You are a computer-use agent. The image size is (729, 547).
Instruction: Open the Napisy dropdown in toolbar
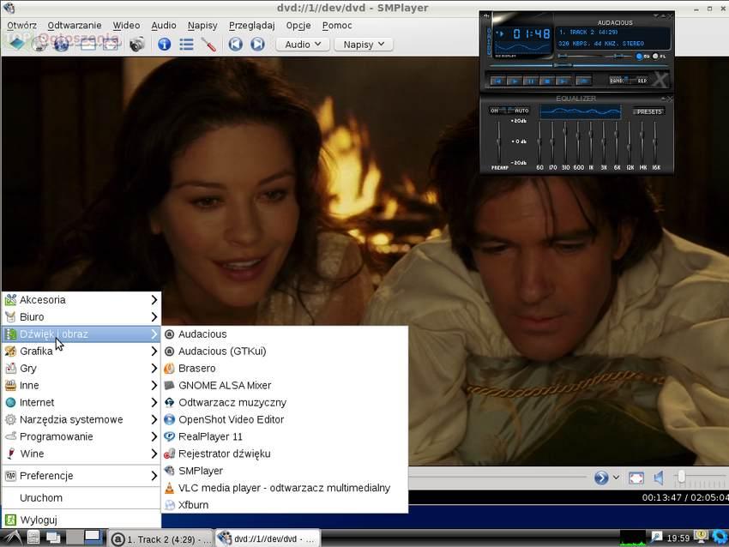click(364, 44)
